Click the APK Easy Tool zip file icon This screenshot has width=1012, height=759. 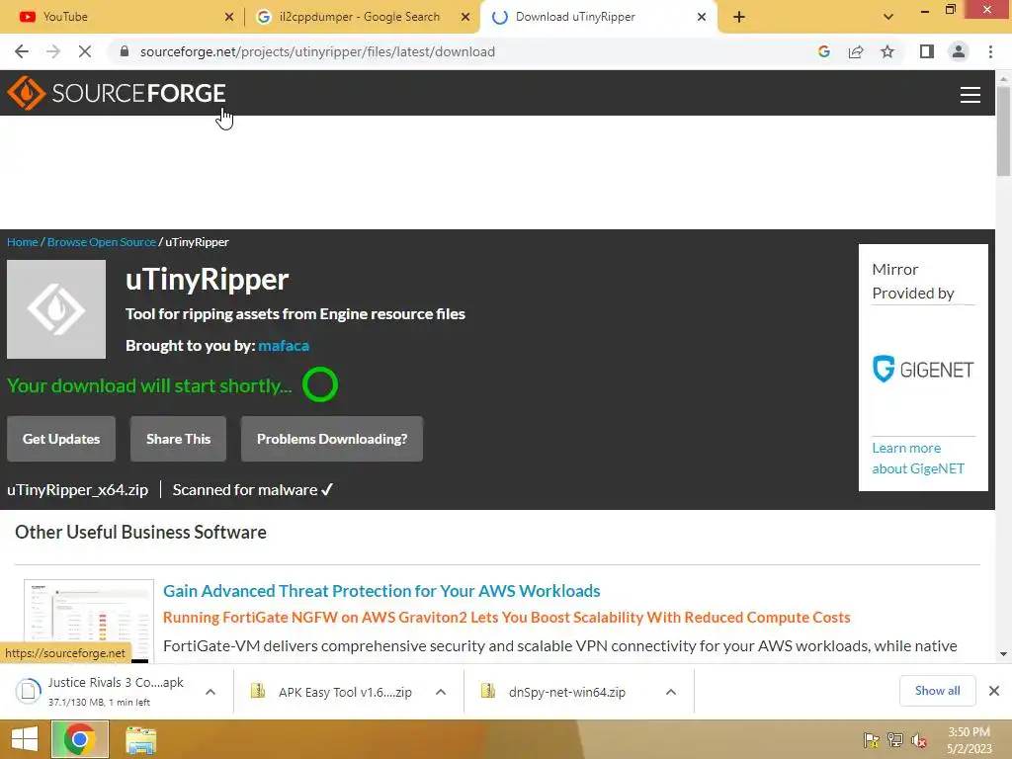[x=258, y=691]
